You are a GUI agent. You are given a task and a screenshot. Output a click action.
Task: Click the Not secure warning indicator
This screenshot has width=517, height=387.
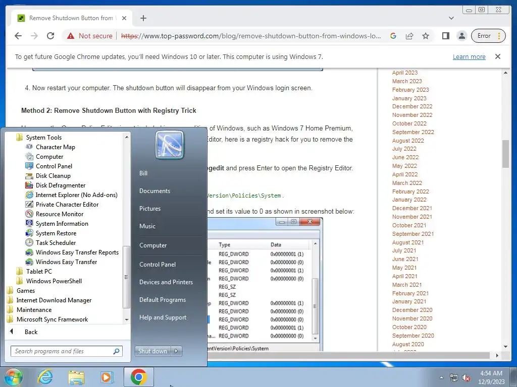(89, 36)
